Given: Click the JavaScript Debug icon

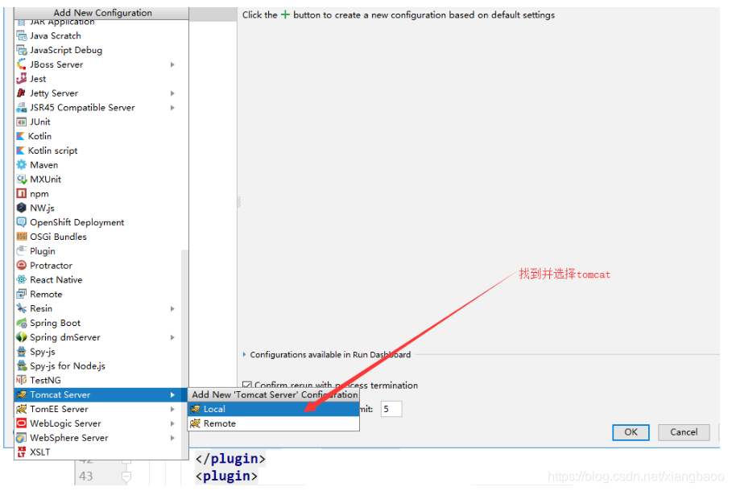Looking at the screenshot, I should (x=22, y=51).
